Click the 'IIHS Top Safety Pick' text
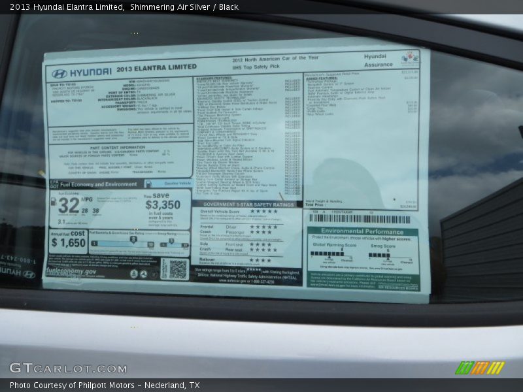Viewport: 523px width, 392px height. tap(256, 67)
